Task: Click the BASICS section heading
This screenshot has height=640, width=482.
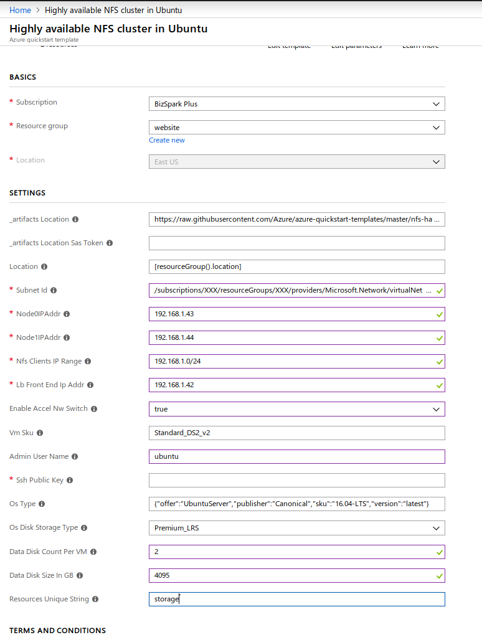Action: tap(23, 77)
